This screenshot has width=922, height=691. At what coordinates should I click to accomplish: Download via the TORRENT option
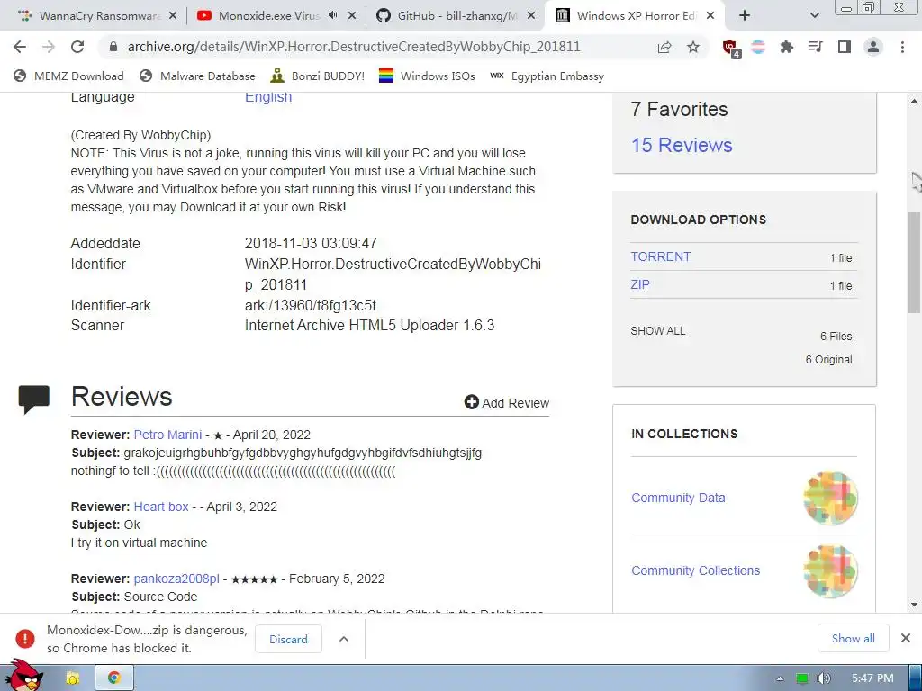tap(660, 256)
